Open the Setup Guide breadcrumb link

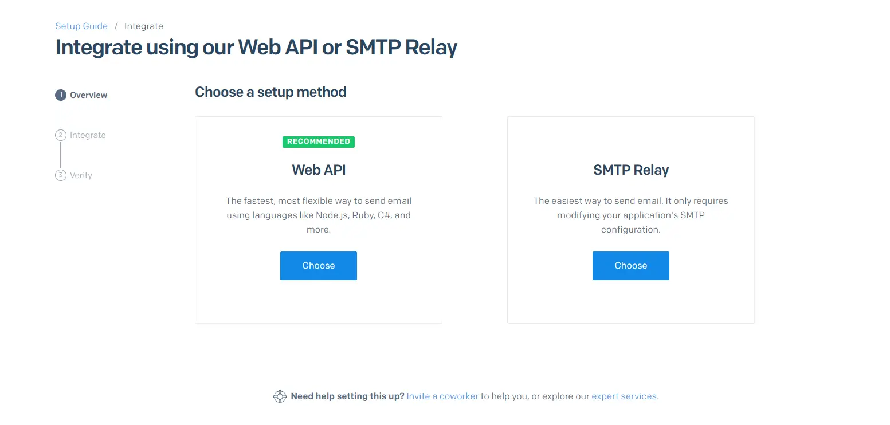click(81, 26)
